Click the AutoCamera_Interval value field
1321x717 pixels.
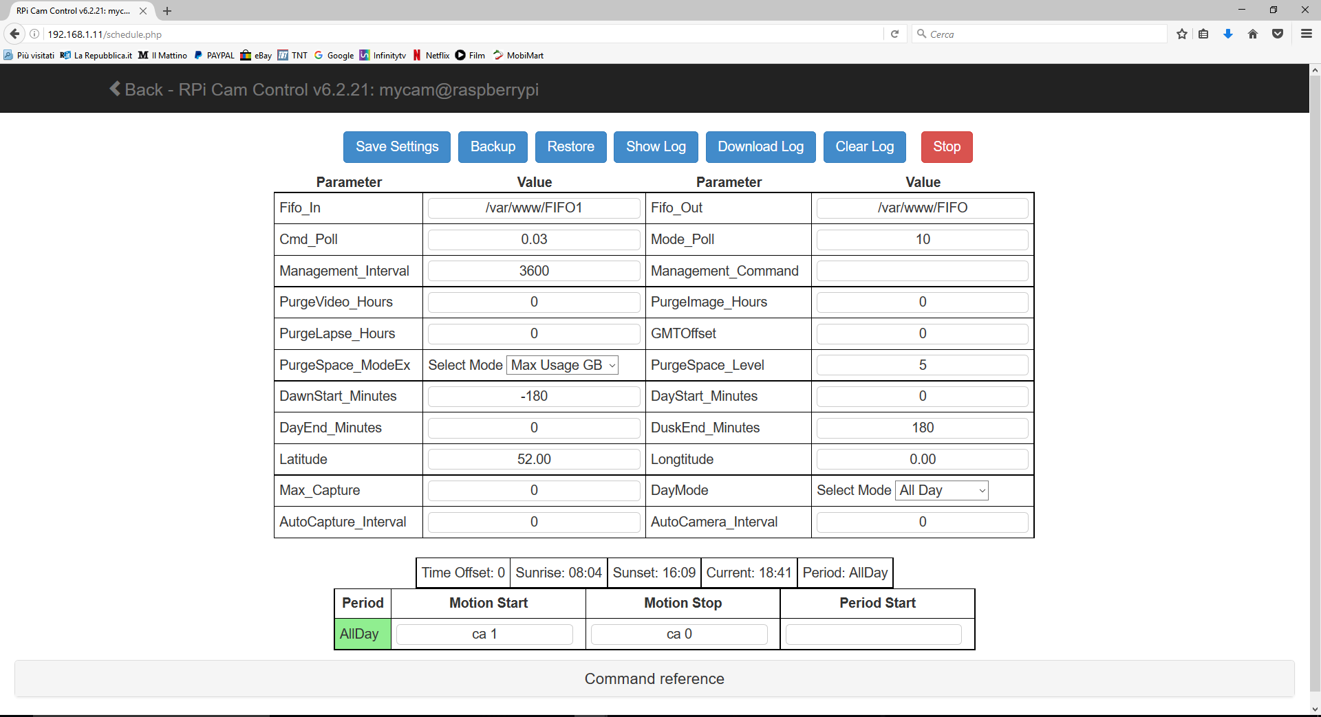pyautogui.click(x=923, y=522)
